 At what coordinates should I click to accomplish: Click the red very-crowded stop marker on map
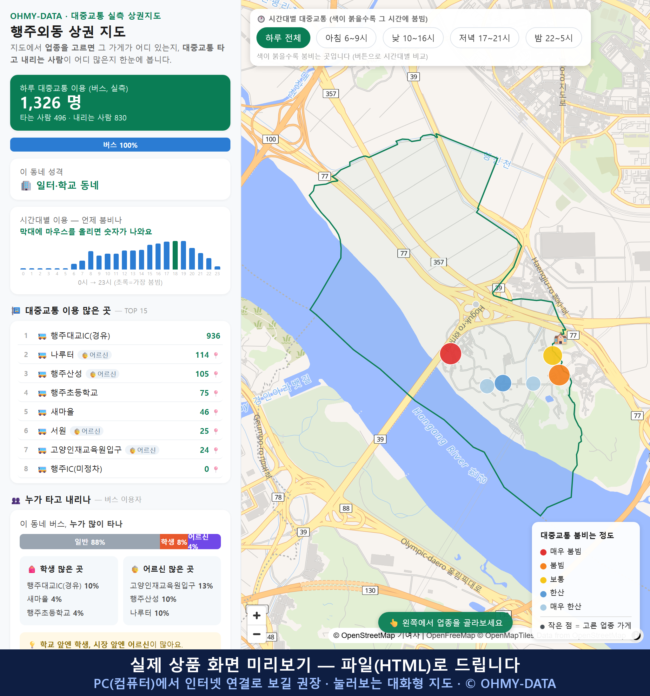(x=450, y=354)
